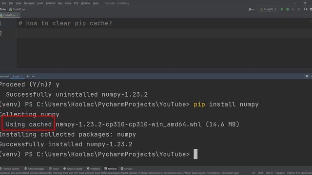Start debugging with the green bug icon
312x175 pixels.
288,9
